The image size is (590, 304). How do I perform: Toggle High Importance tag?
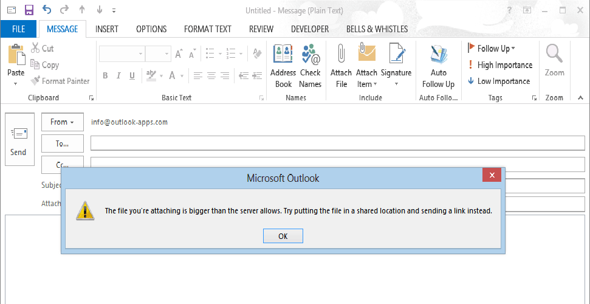point(500,65)
